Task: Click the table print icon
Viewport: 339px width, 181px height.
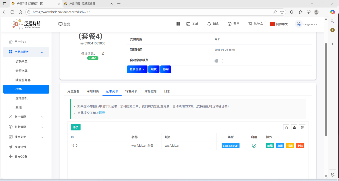Action: 302,127
